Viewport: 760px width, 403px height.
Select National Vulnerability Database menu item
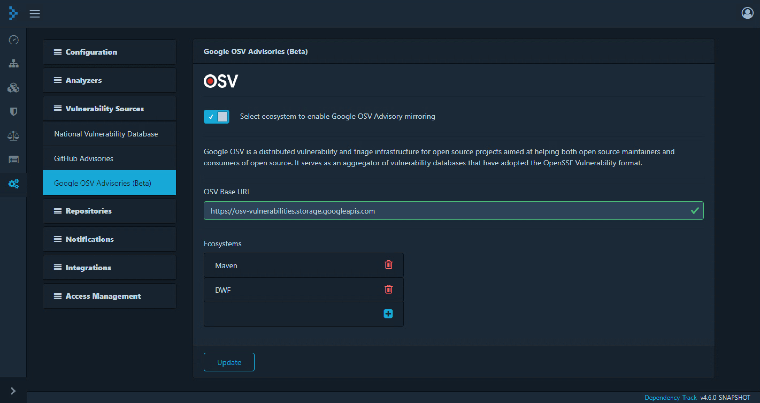click(x=106, y=134)
